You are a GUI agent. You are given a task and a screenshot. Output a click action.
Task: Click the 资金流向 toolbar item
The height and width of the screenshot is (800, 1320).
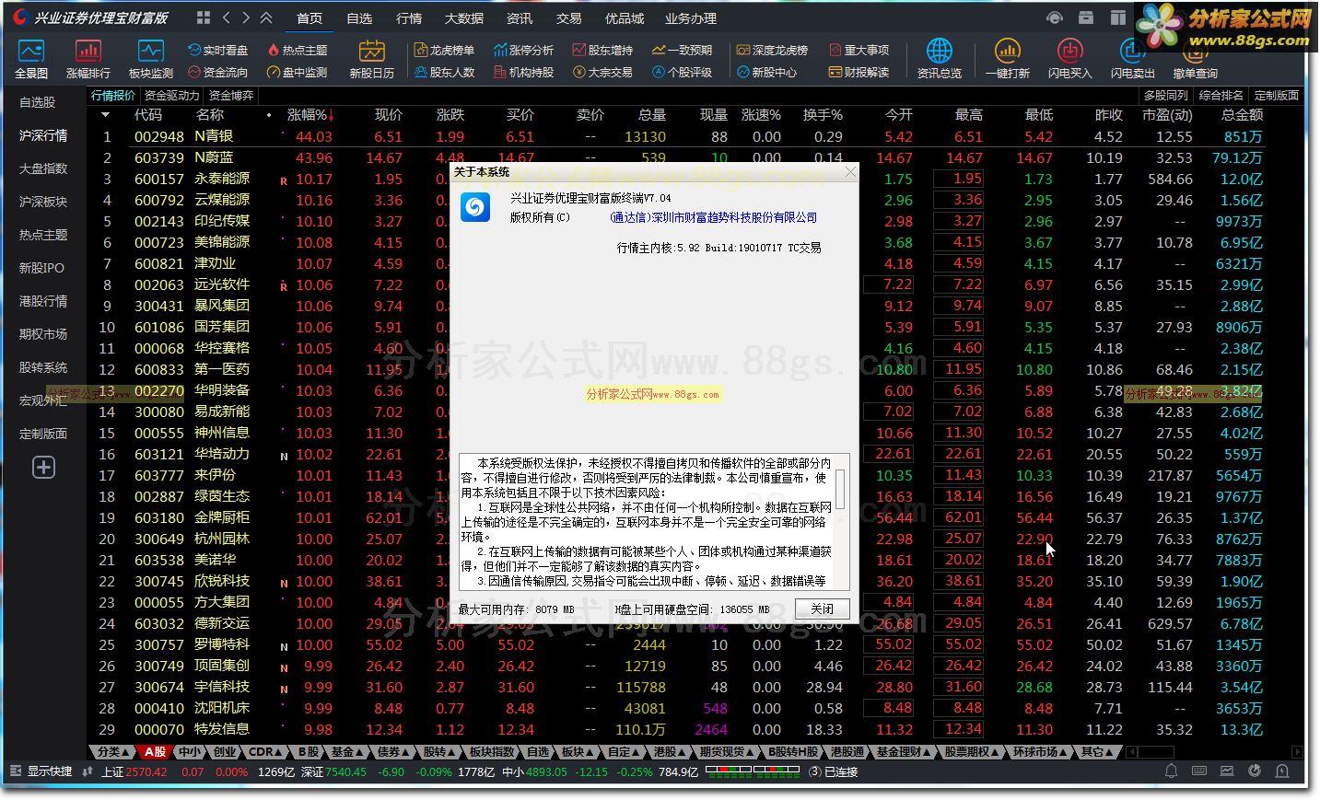pyautogui.click(x=218, y=72)
